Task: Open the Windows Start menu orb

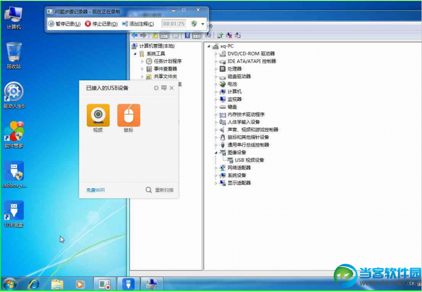Action: coord(9,284)
